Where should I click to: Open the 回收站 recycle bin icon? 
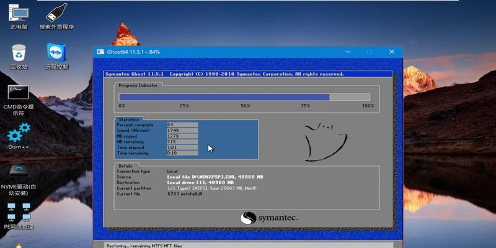pyautogui.click(x=19, y=56)
